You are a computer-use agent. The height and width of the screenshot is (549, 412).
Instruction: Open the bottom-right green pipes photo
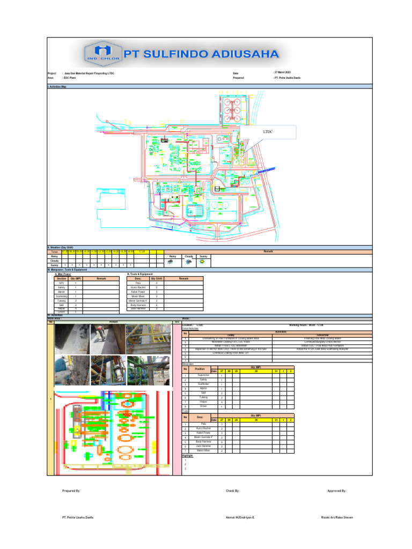coord(149,370)
